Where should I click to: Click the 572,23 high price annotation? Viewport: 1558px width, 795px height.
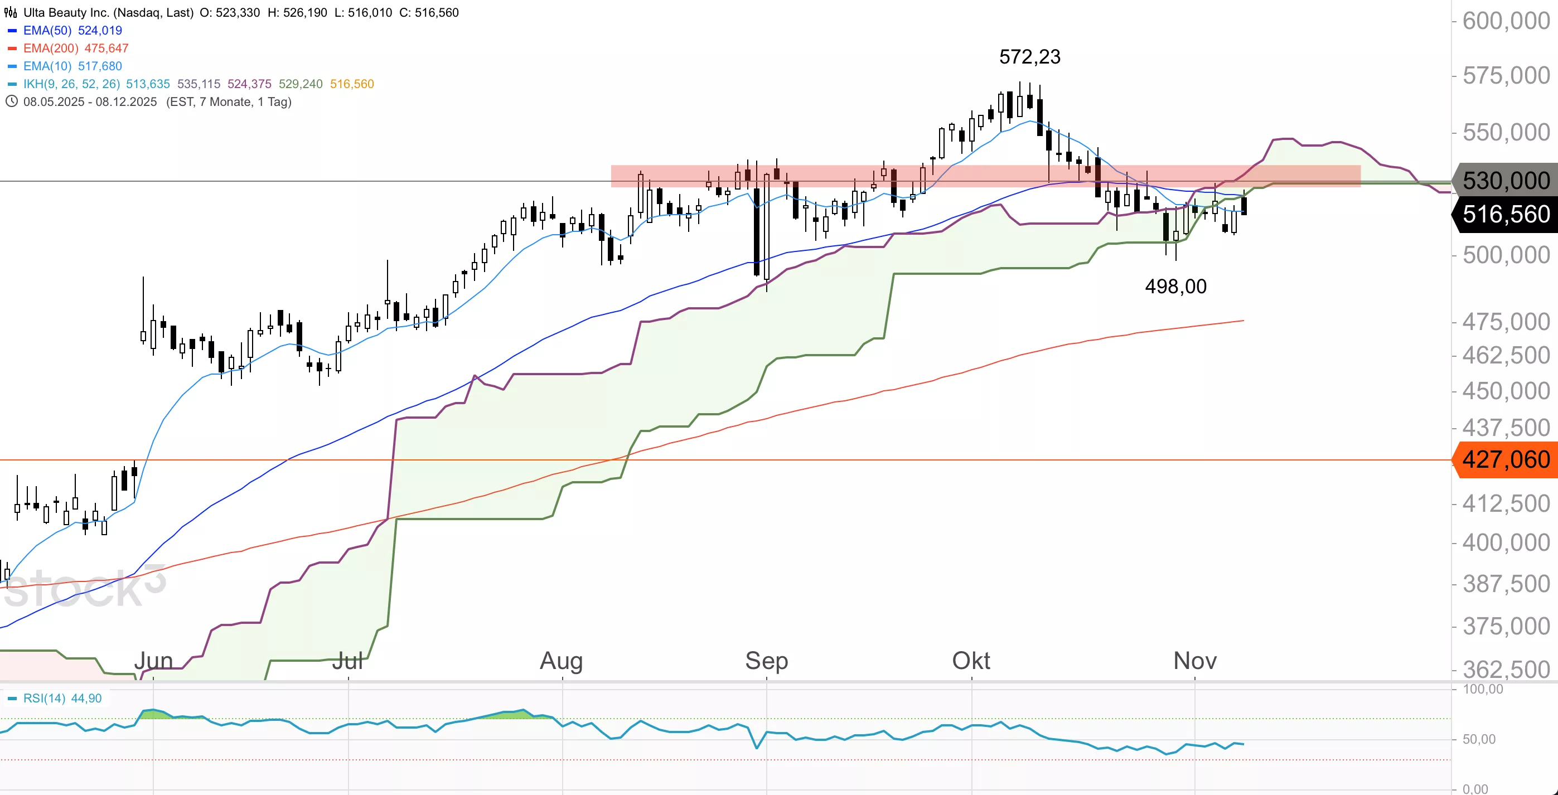(x=1029, y=57)
